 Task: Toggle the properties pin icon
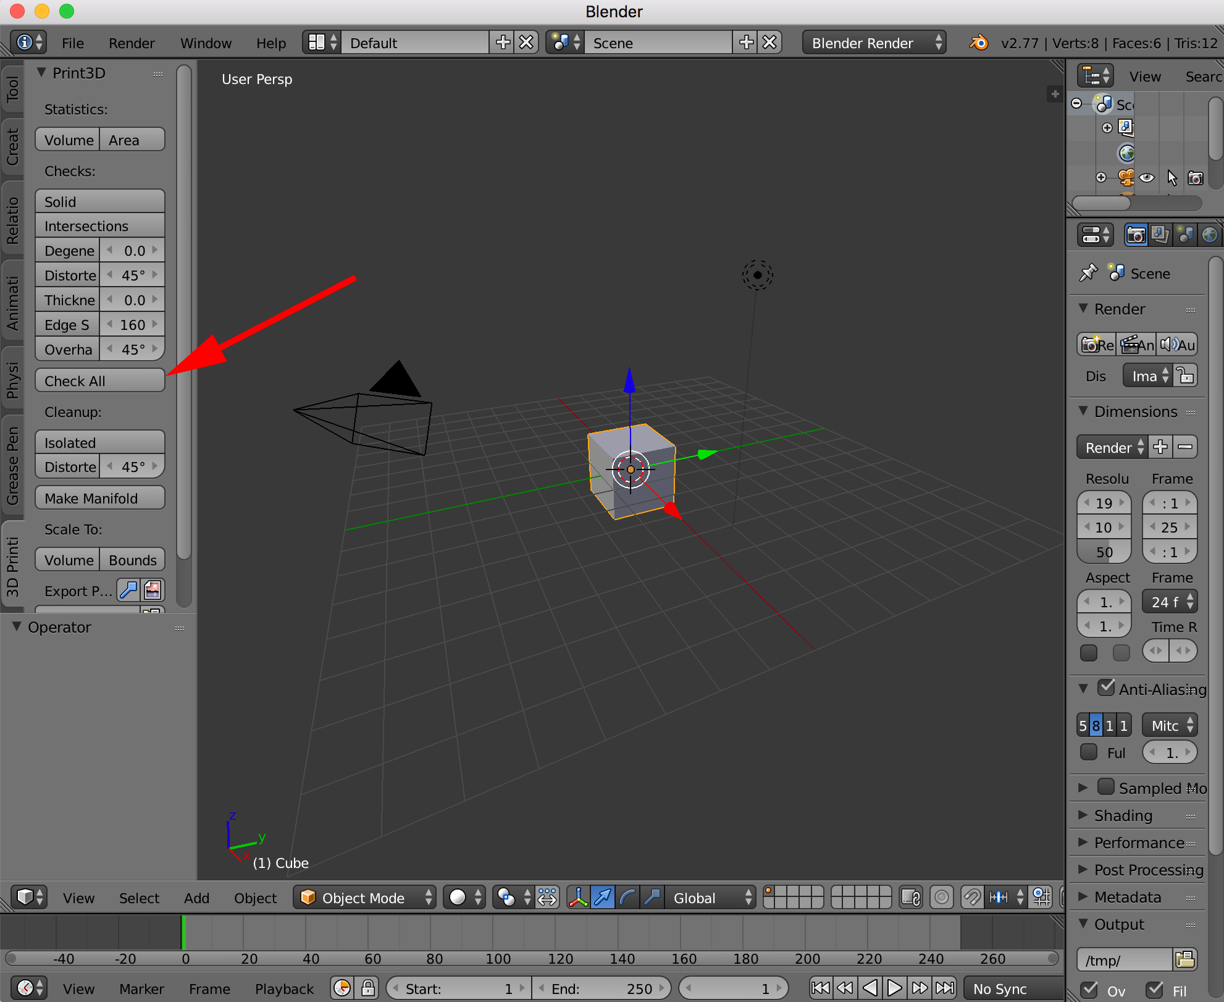click(1088, 273)
